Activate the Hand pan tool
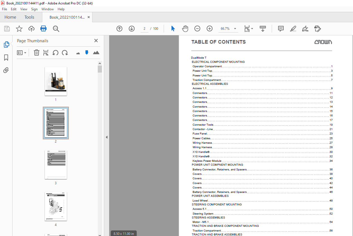The image size is (353, 236). [x=185, y=29]
